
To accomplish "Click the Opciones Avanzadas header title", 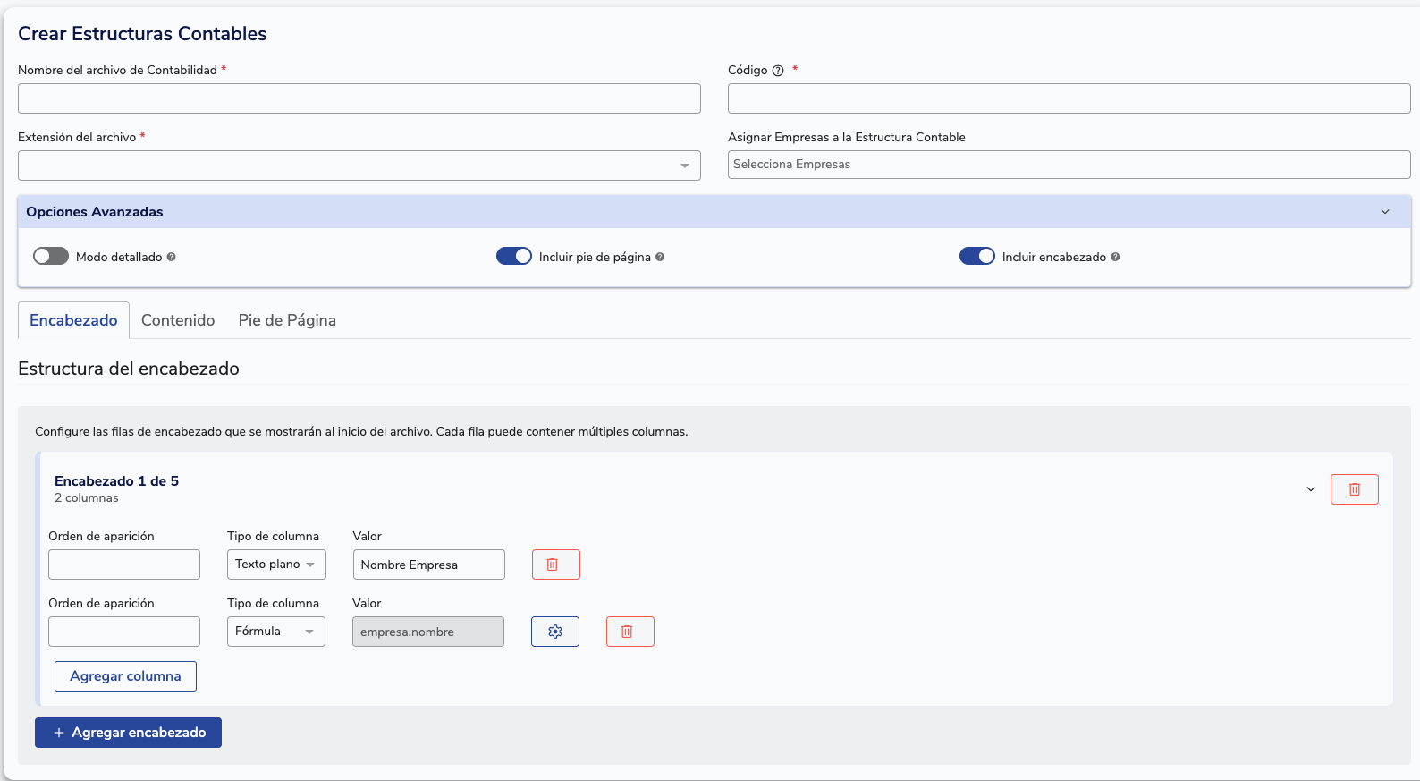I will coord(95,212).
